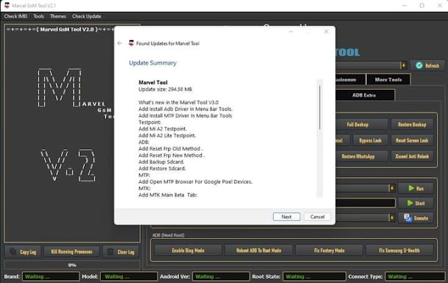Click the Clear Log button

click(120, 251)
